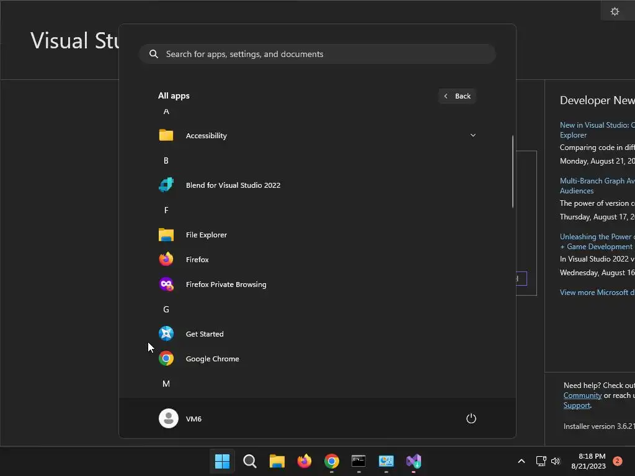
Task: Open the Community help link
Action: (x=582, y=395)
